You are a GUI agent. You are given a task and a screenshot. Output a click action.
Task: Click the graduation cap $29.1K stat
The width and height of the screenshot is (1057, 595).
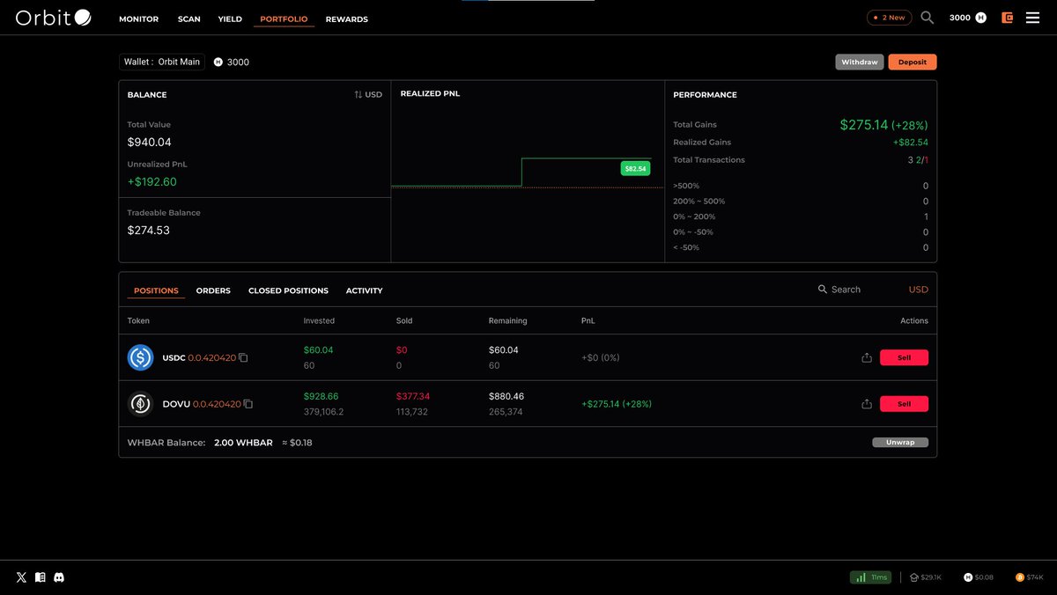[926, 577]
